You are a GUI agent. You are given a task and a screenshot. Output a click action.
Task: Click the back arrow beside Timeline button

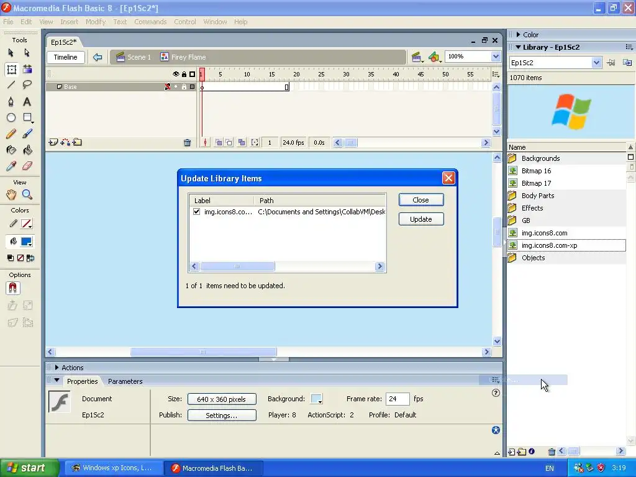coord(98,57)
